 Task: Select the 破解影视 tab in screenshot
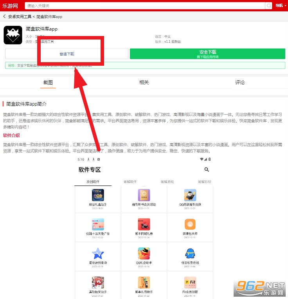pos(204,182)
